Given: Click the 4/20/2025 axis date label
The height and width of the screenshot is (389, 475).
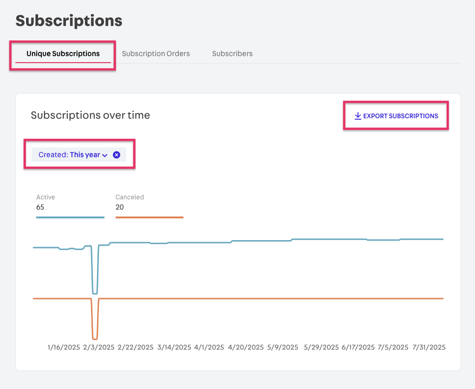Looking at the screenshot, I should 246,347.
